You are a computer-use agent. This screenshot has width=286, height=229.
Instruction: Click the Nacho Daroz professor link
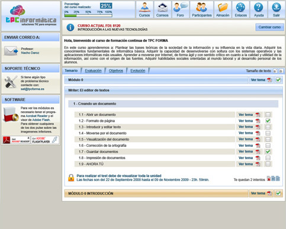30,53
